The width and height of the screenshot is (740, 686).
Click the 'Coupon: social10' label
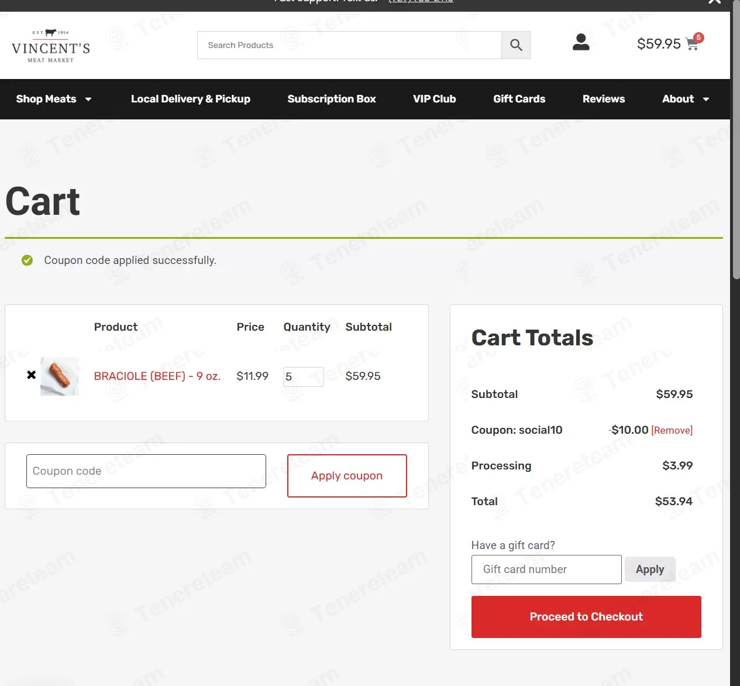click(517, 430)
